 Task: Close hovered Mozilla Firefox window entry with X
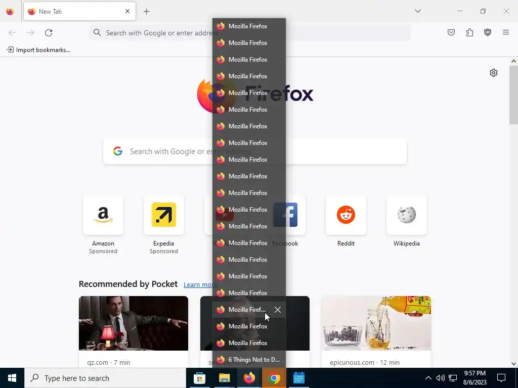tap(278, 310)
